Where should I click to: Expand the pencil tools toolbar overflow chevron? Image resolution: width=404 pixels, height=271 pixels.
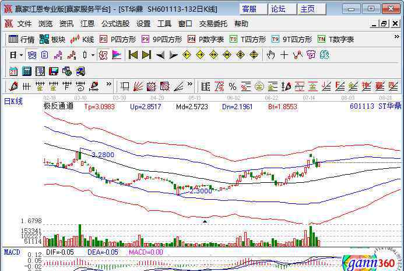[109, 84]
